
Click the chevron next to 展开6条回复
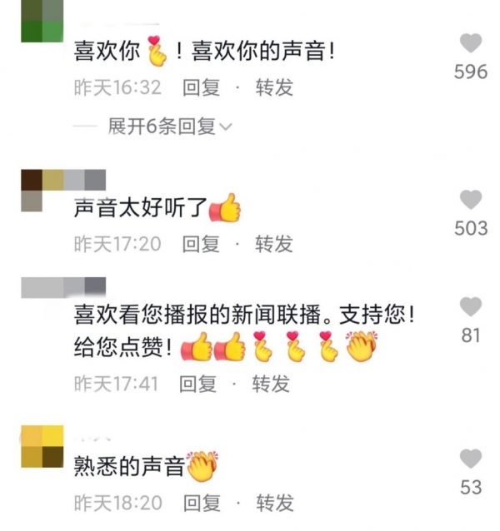click(226, 127)
